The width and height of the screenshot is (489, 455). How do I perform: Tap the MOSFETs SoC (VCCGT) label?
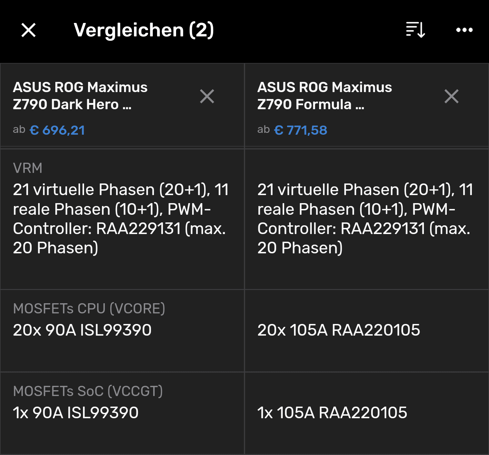point(88,391)
